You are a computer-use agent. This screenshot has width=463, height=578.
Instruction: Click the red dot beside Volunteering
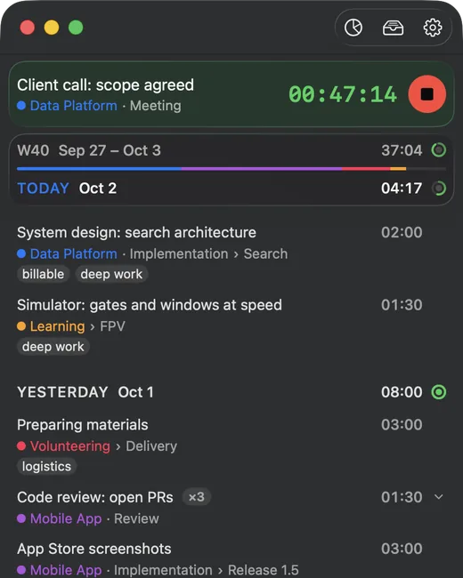point(21,446)
